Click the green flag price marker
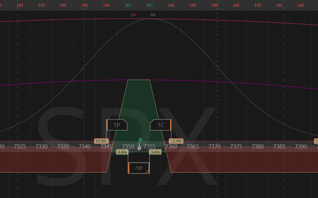The width and height of the screenshot is (318, 198). 141,140
